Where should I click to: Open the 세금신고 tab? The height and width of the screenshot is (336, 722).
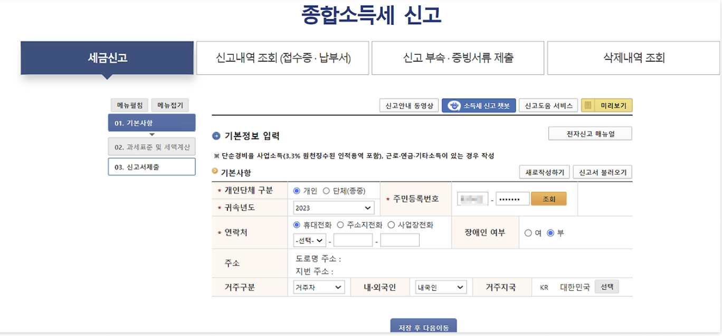107,58
